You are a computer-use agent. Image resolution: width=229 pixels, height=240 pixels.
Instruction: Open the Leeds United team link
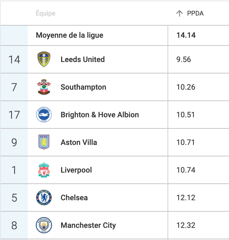pos(83,59)
